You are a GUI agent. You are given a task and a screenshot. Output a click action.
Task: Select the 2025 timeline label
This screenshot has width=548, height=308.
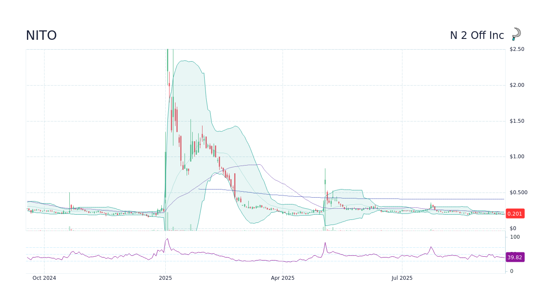click(x=165, y=278)
